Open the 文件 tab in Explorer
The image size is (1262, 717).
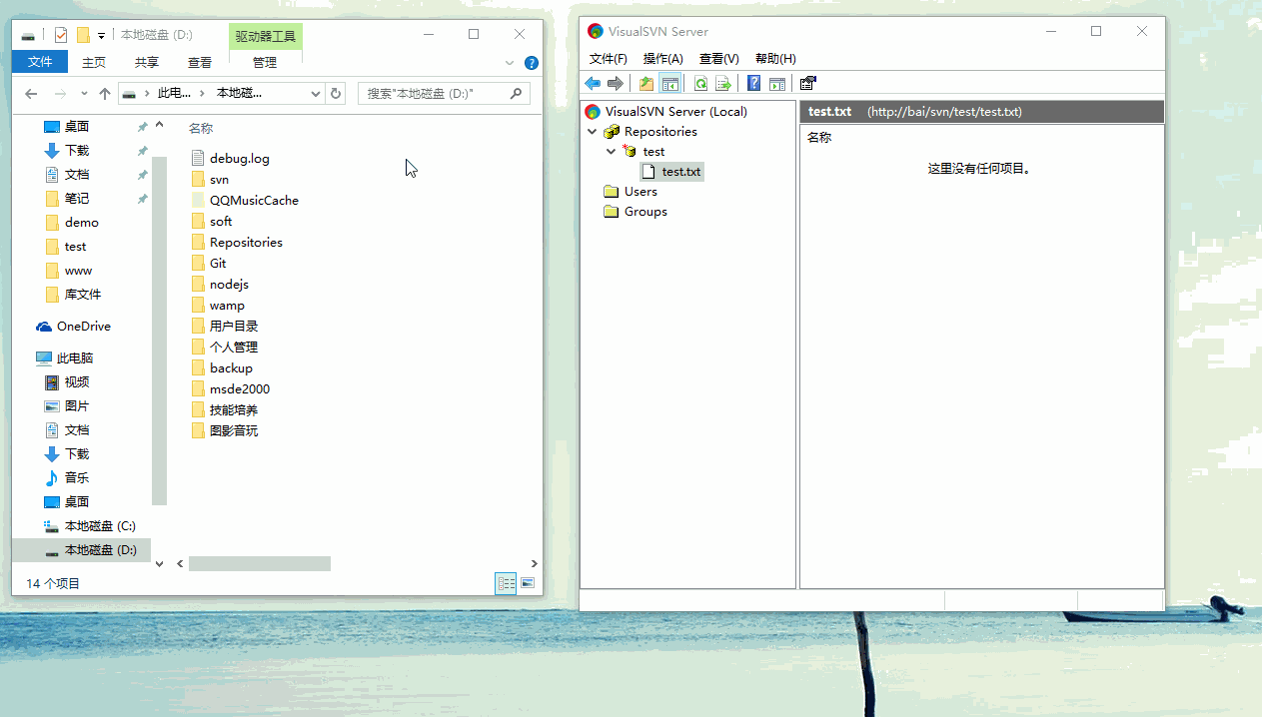click(x=40, y=62)
